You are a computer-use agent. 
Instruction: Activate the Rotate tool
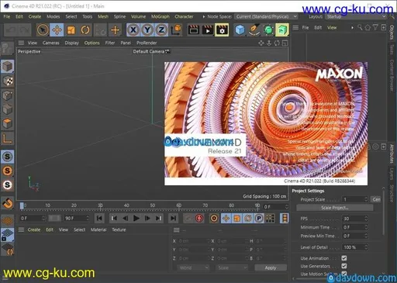pos(85,30)
